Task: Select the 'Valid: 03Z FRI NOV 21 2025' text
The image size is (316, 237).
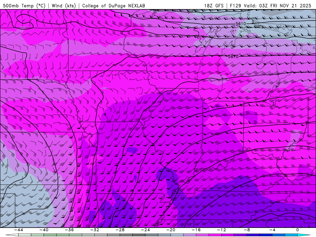Action: [278, 6]
